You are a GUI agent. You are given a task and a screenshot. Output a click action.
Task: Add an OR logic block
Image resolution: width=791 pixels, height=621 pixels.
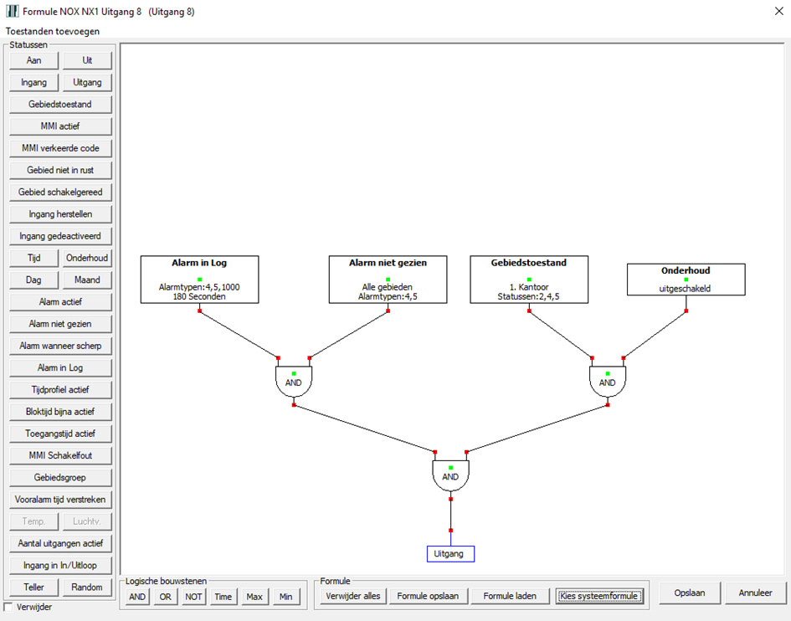tap(167, 597)
